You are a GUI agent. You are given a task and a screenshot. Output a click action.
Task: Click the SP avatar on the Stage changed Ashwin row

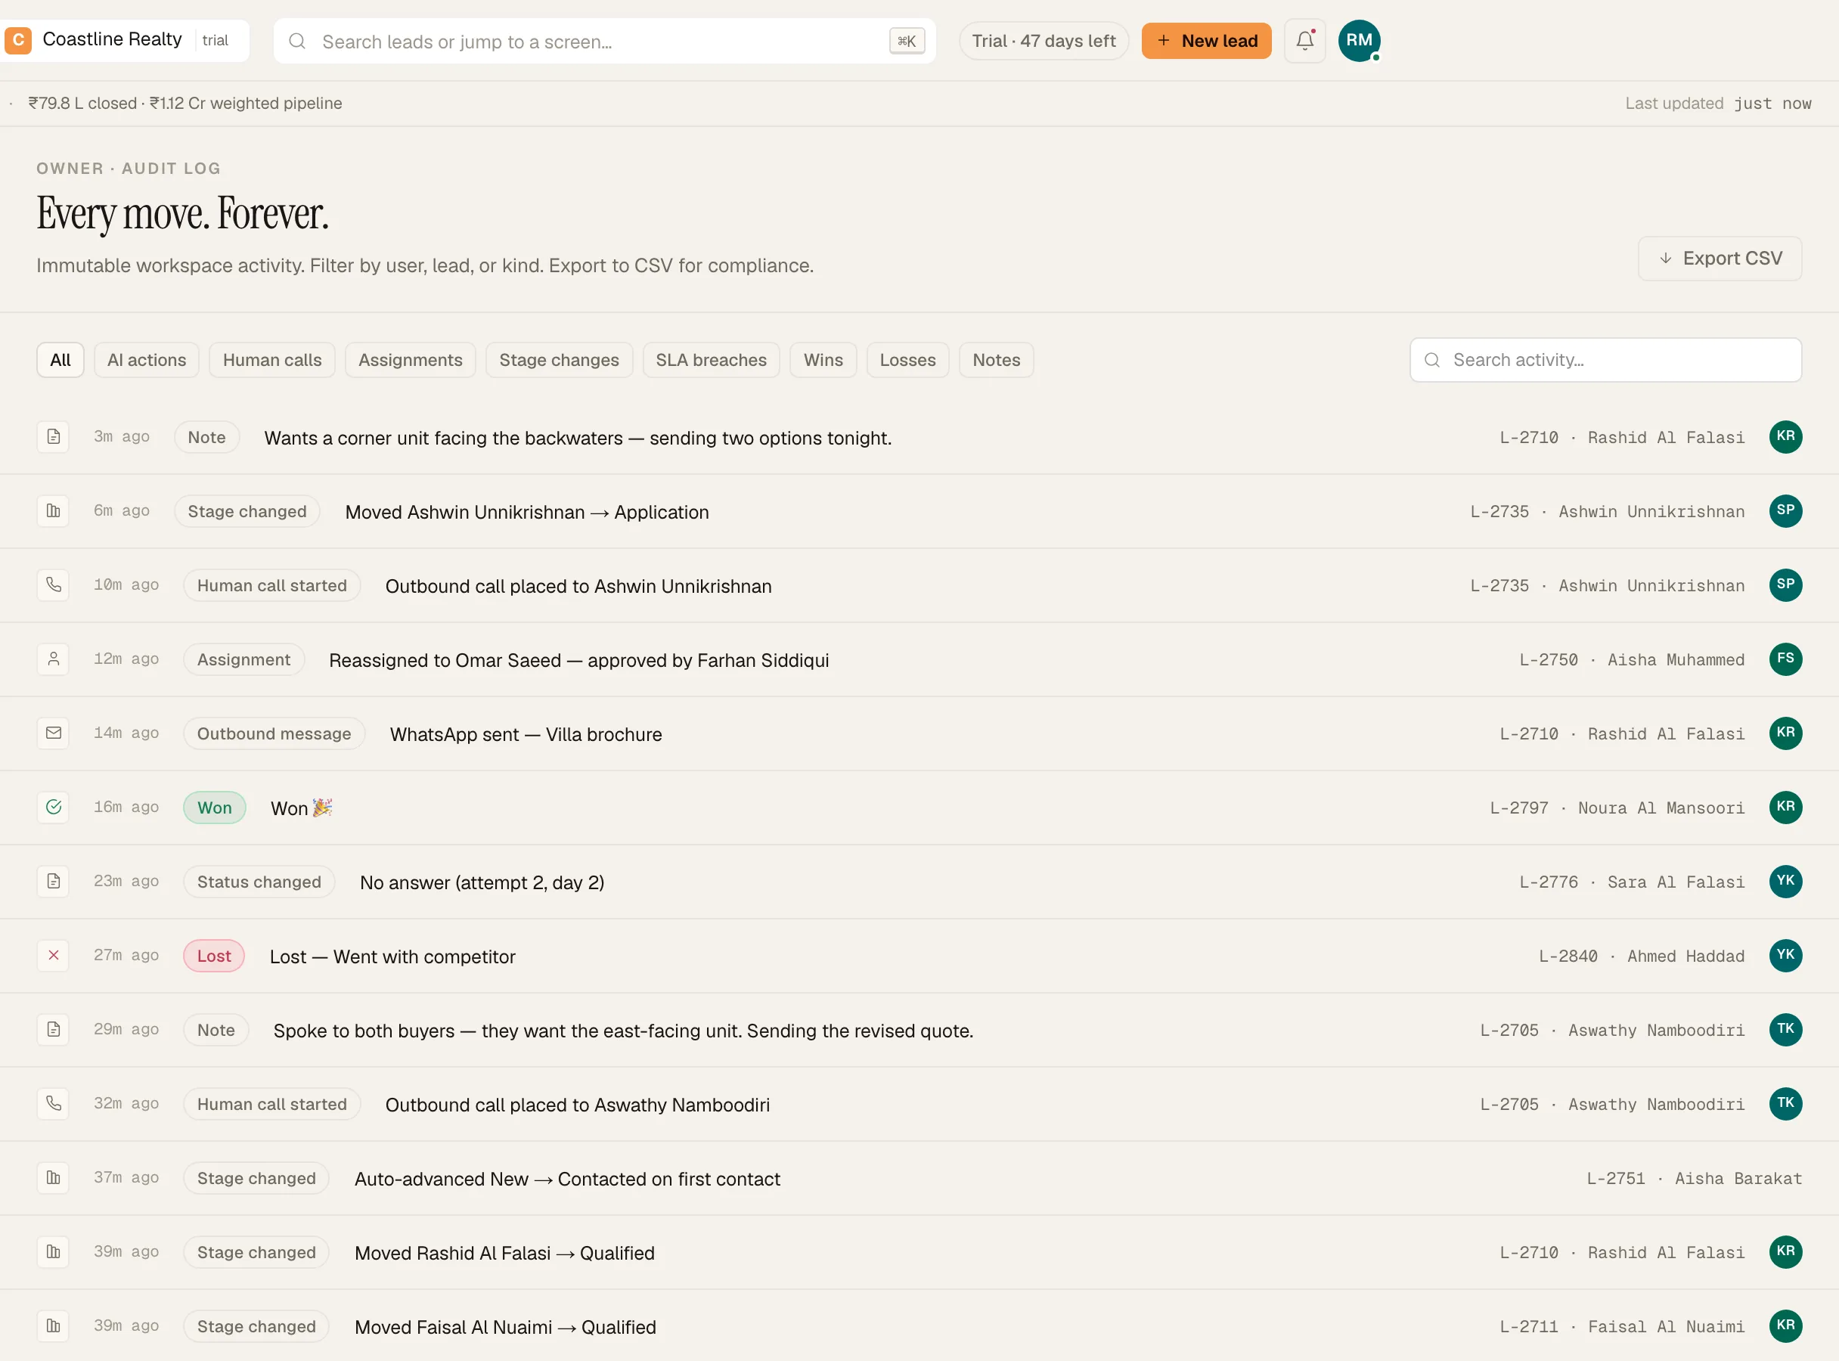(1785, 511)
